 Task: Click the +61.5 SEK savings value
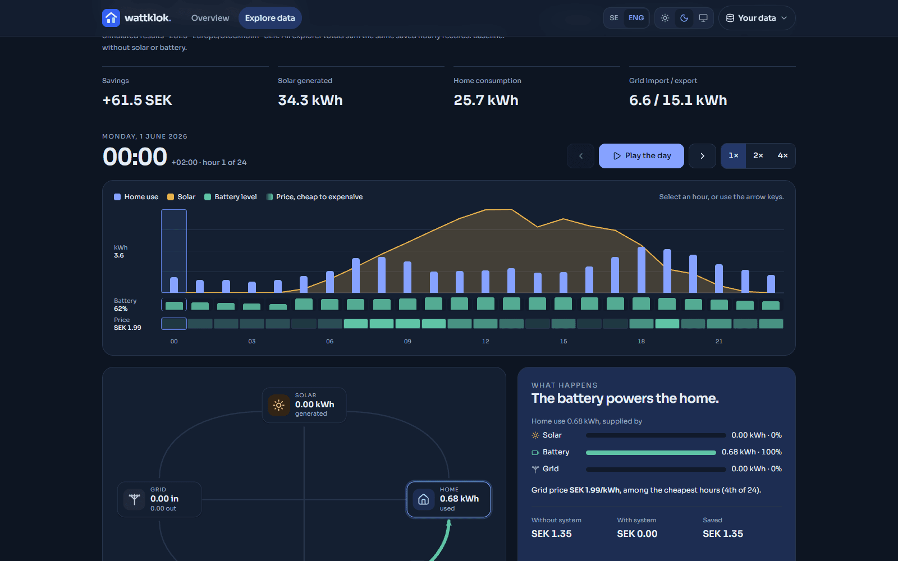(x=137, y=100)
